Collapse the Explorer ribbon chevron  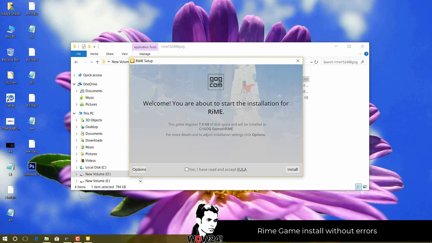coord(360,54)
